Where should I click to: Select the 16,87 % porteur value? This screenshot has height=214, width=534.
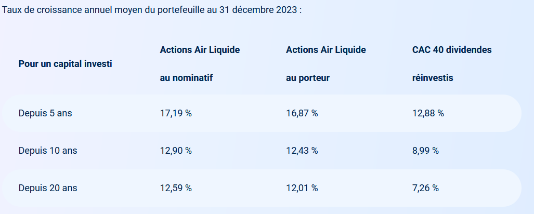pos(302,113)
